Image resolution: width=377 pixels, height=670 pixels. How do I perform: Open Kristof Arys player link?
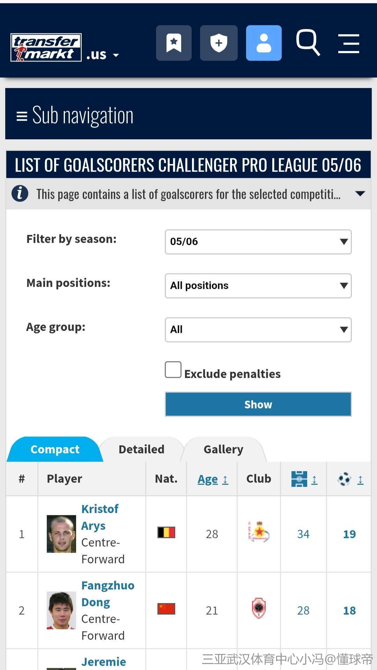coord(100,517)
